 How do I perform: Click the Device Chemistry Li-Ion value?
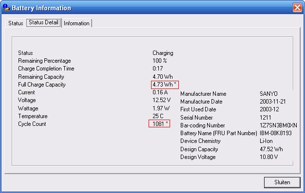tap(266, 141)
